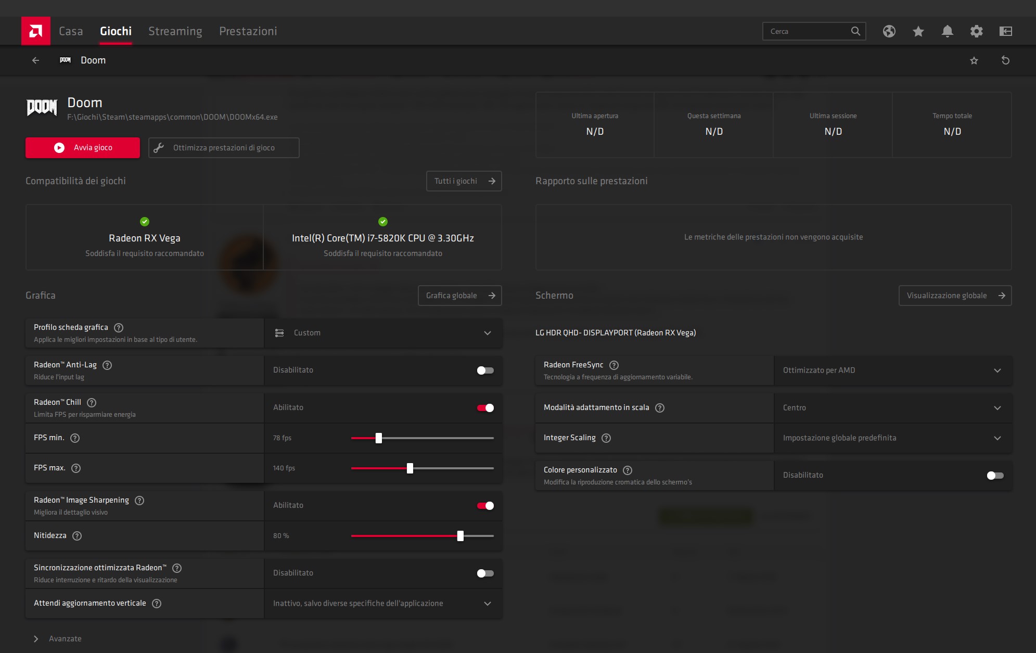Turn on Colore personalizzato toggle
Viewport: 1036px width, 653px height.
coord(995,476)
